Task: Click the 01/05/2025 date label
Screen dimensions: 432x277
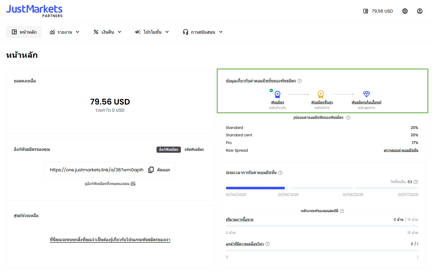Action: point(288,195)
